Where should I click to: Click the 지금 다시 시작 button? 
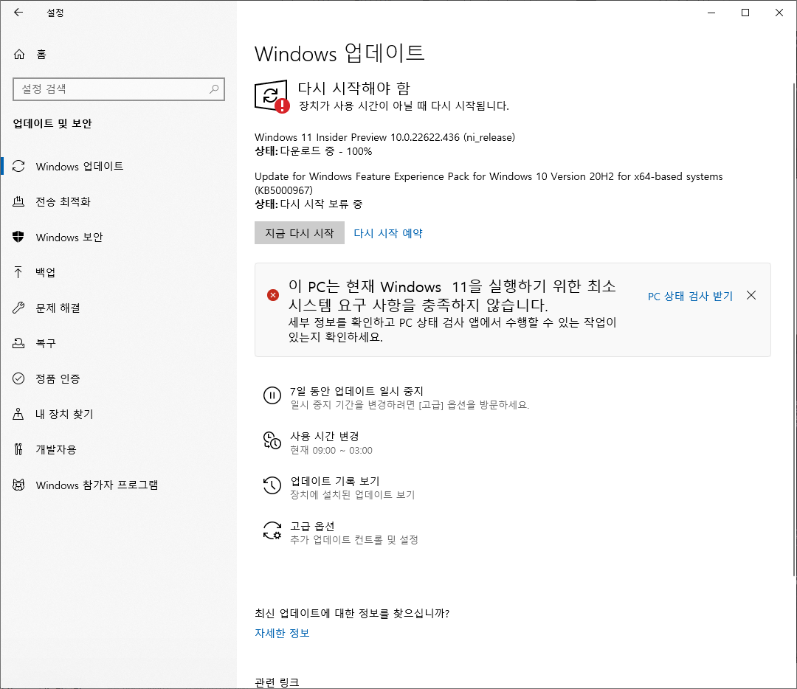pyautogui.click(x=300, y=232)
